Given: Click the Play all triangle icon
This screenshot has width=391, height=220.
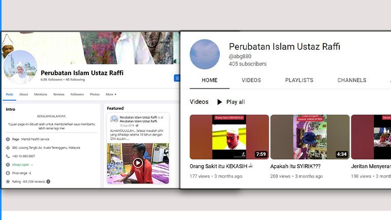Looking at the screenshot, I should [x=219, y=102].
